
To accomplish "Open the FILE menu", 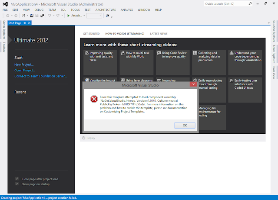I will point(5,10).
